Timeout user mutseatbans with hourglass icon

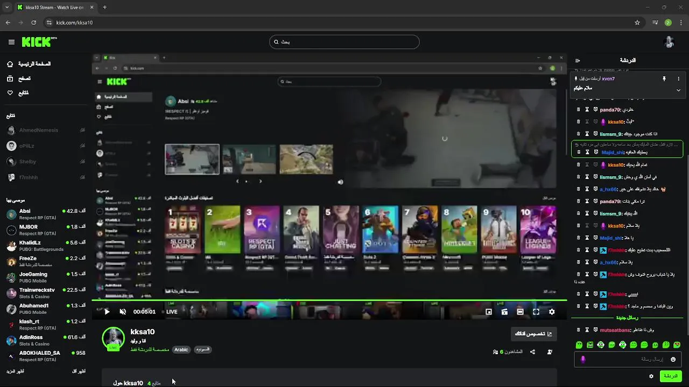587,329
